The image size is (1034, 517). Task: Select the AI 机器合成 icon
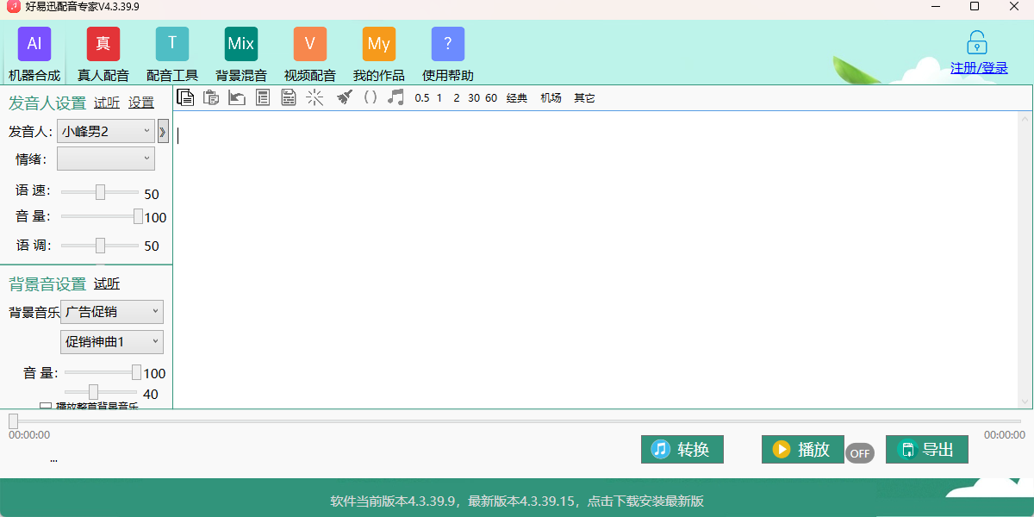(x=34, y=43)
